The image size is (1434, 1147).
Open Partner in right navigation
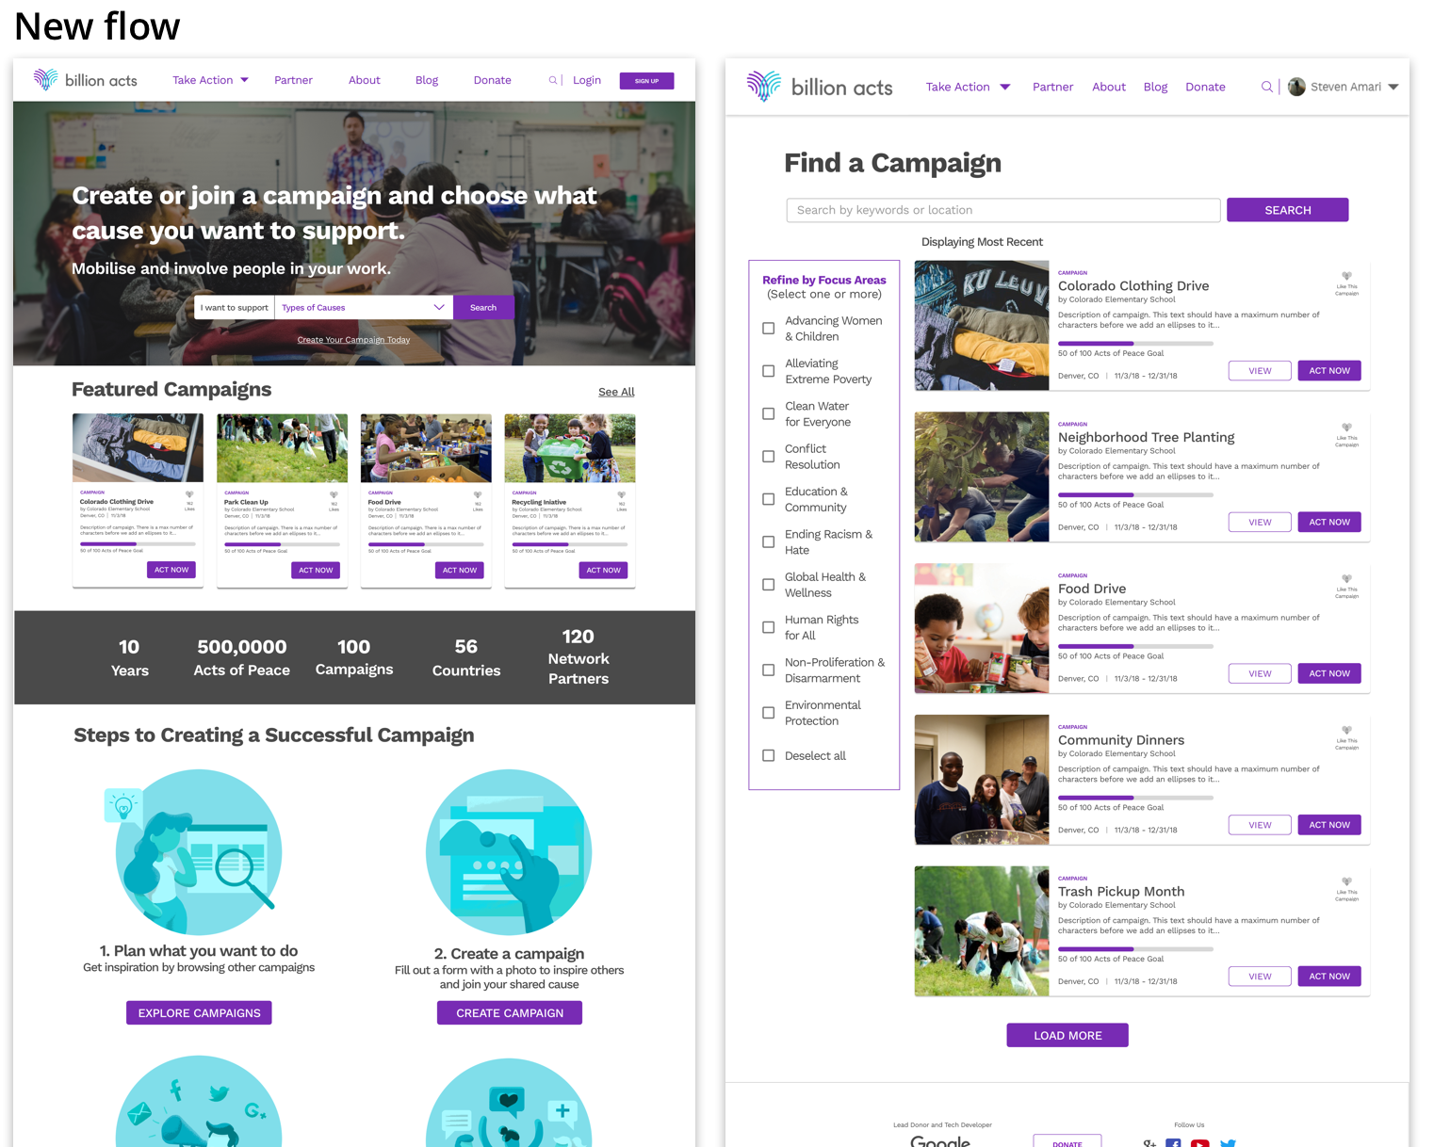click(1052, 87)
